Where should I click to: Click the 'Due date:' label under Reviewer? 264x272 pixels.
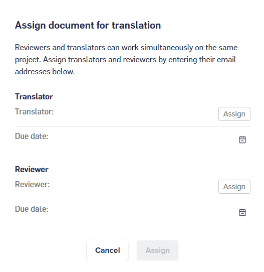click(x=32, y=209)
